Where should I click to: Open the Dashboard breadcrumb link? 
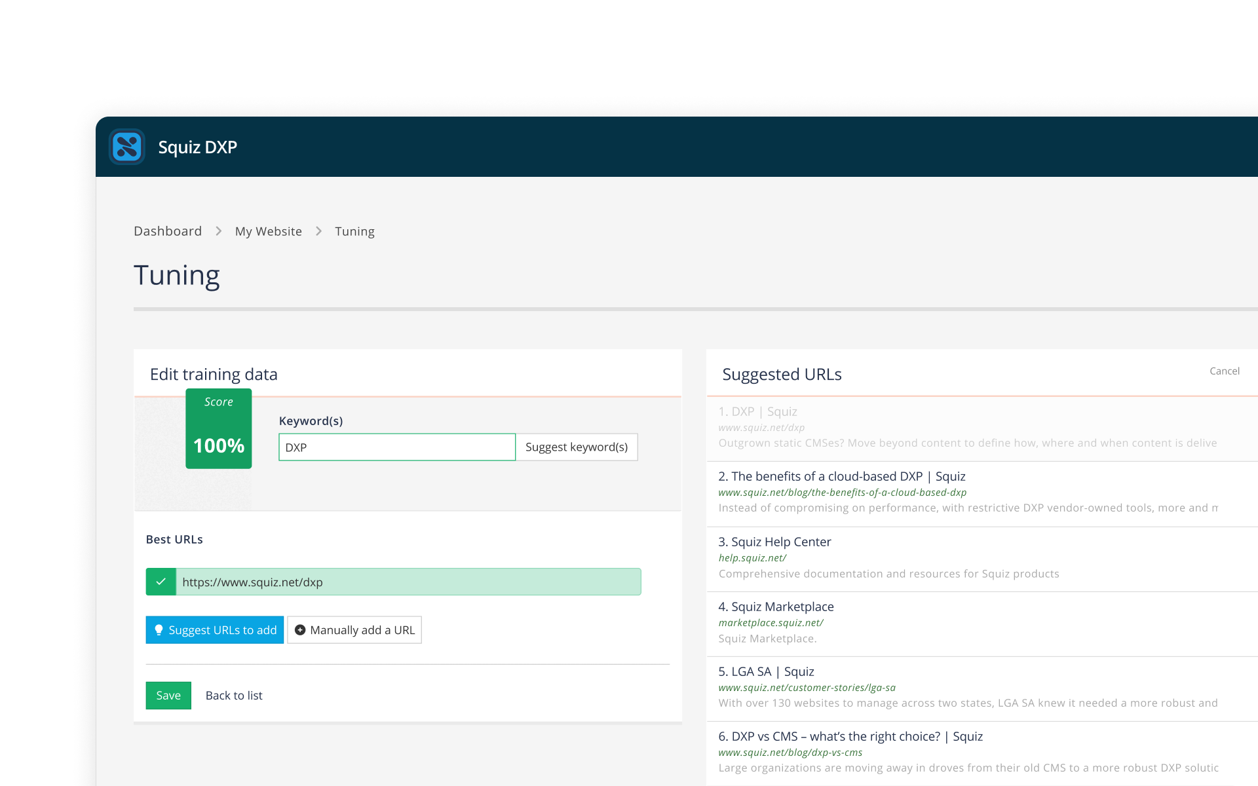point(168,231)
